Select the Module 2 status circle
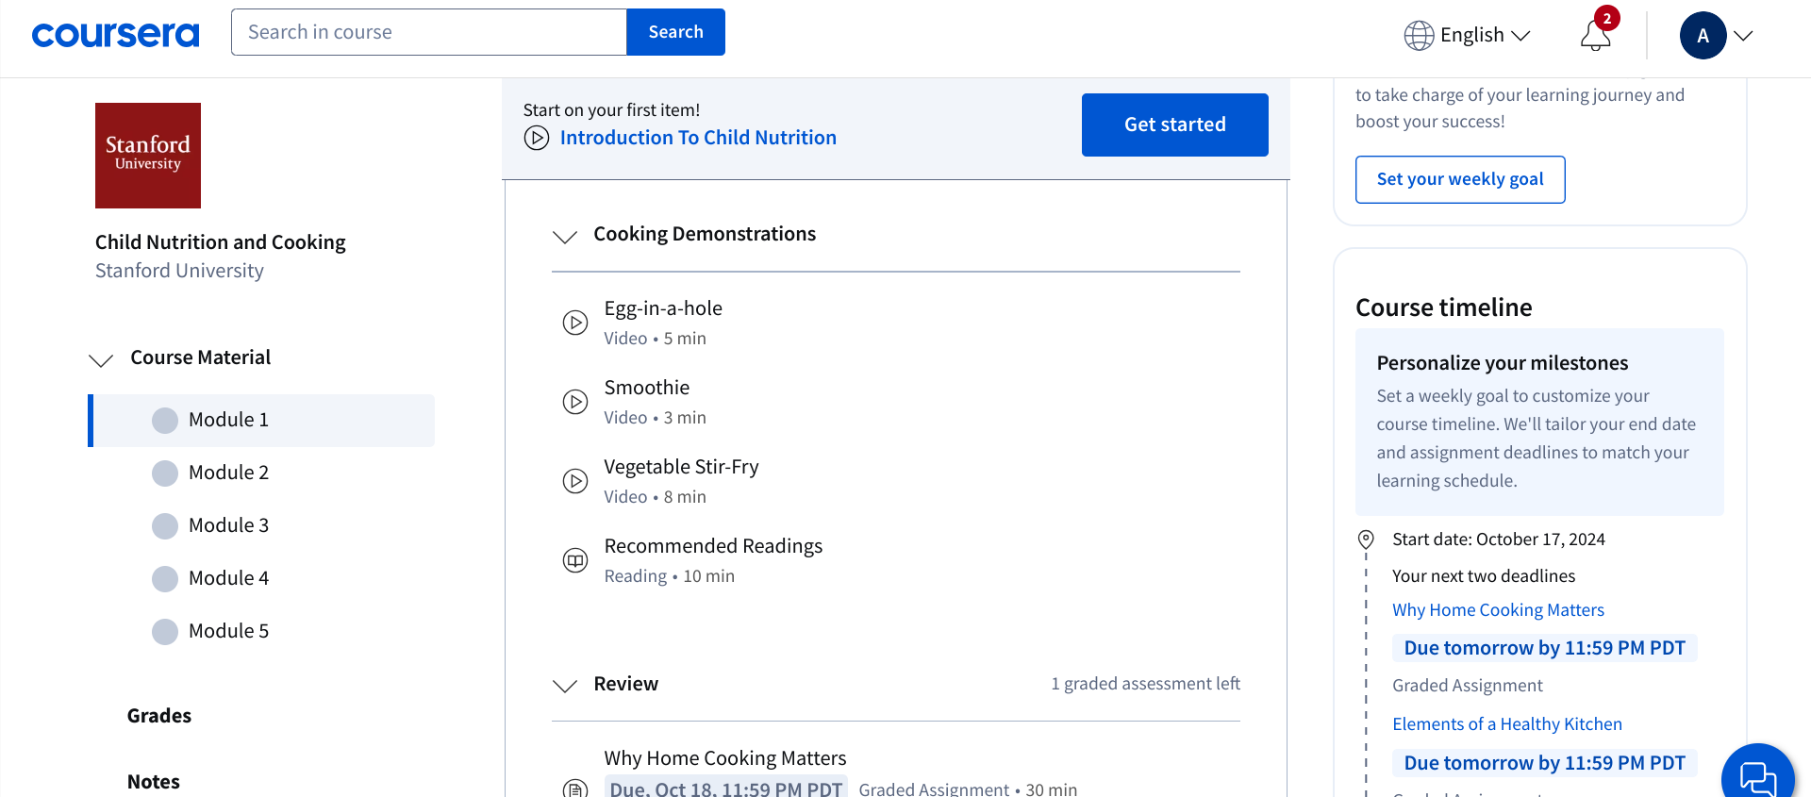Screen dimensions: 1811x797 point(165,473)
